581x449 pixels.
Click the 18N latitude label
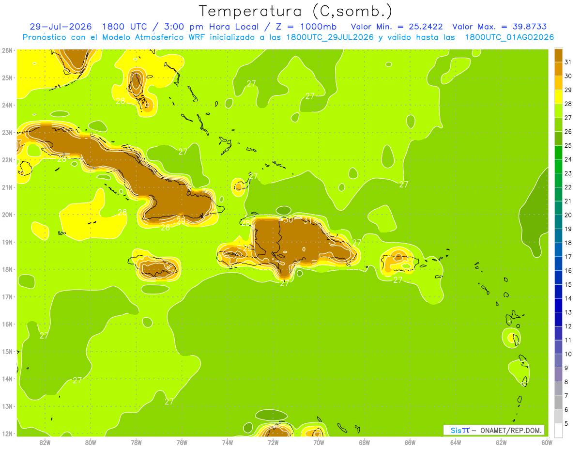(x=7, y=269)
